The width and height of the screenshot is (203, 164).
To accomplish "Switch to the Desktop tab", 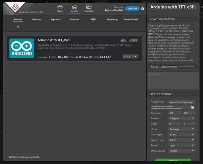I will 37,19.
